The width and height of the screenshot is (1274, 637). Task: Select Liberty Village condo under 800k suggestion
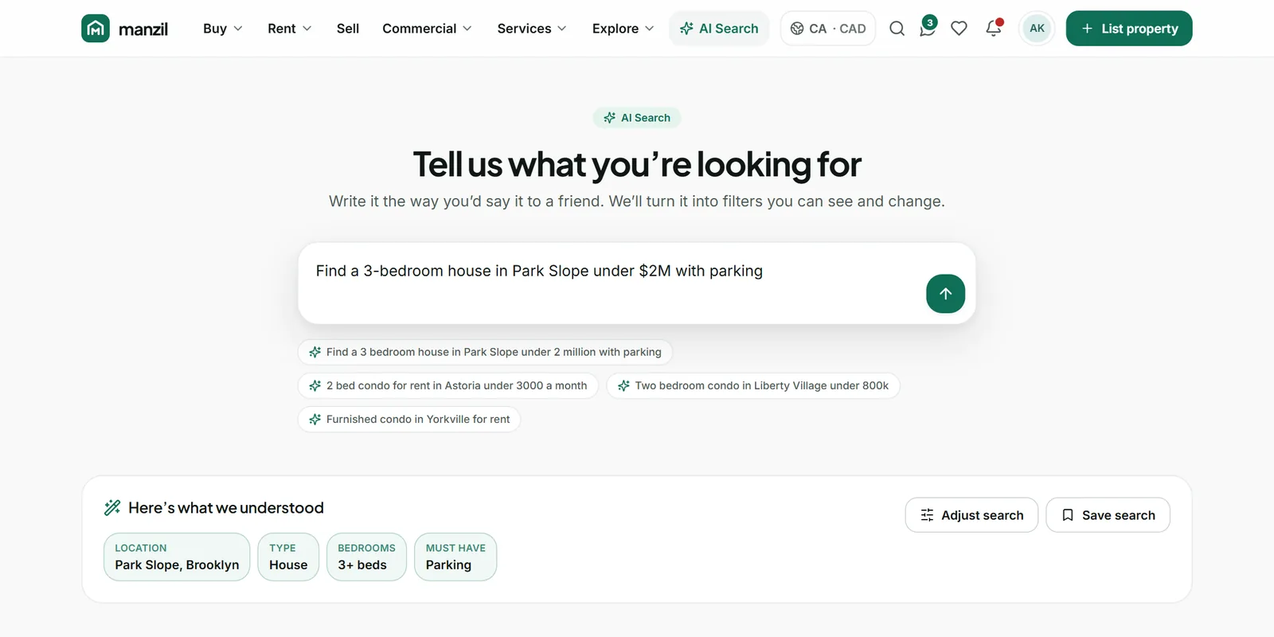click(x=753, y=385)
